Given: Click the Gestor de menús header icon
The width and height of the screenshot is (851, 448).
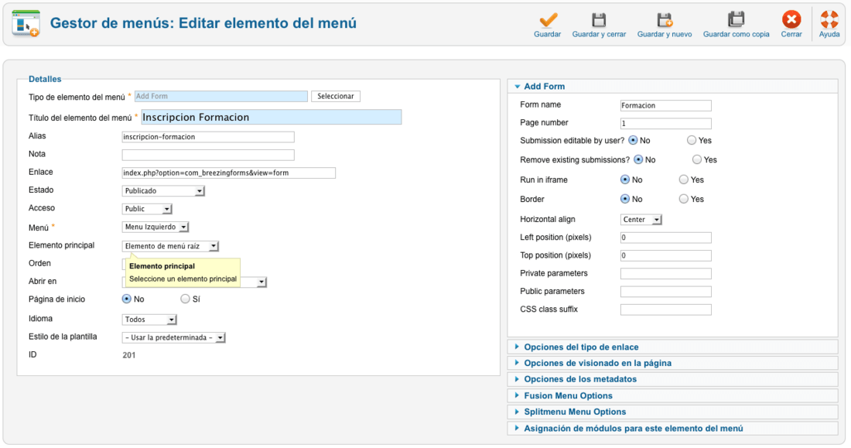Looking at the screenshot, I should click(x=26, y=24).
